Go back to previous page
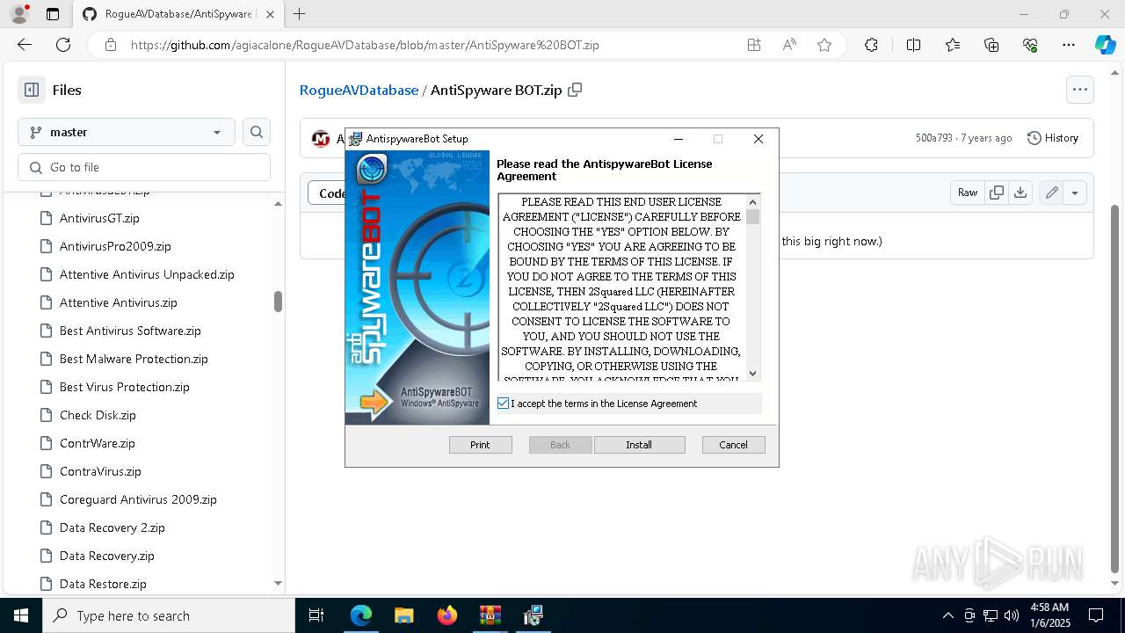This screenshot has width=1125, height=633. tap(25, 45)
